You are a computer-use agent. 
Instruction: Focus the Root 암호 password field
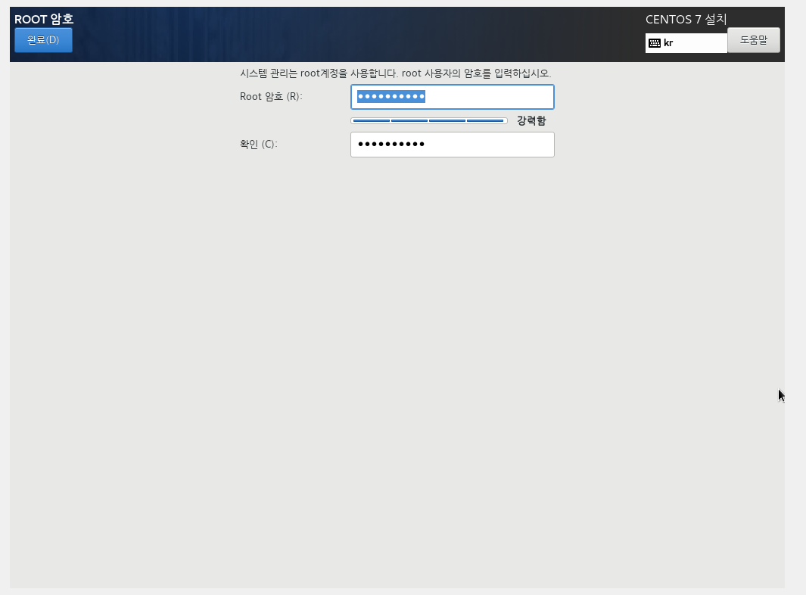(453, 97)
